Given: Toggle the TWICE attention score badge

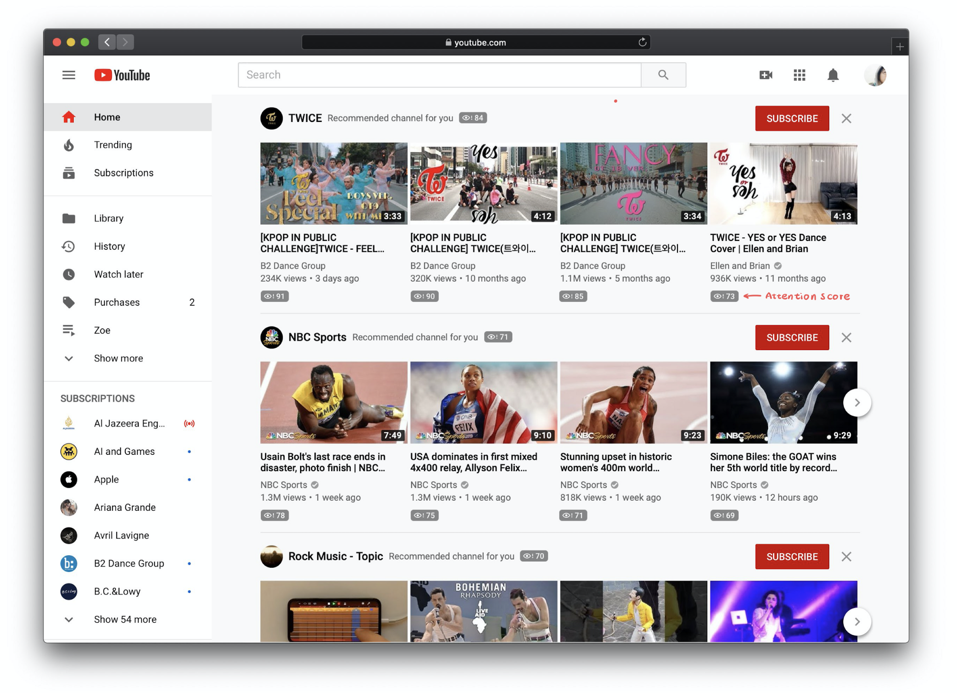Looking at the screenshot, I should [473, 118].
